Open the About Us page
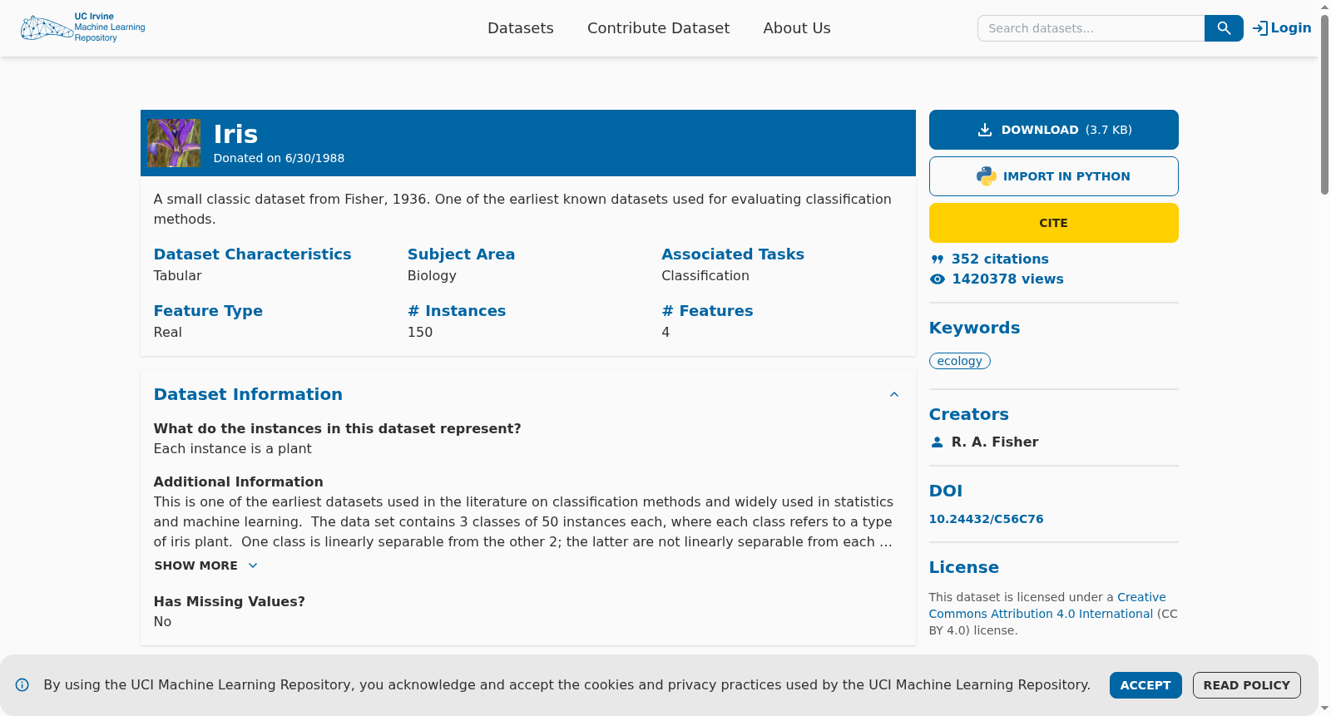 797,28
